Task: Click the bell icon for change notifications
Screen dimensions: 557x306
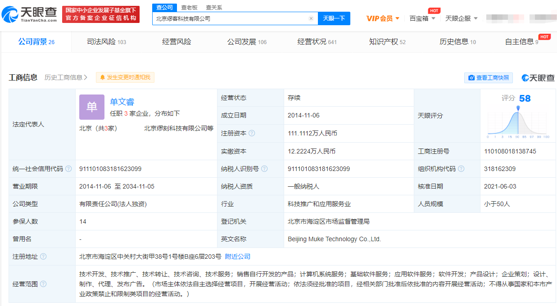Action: pos(103,77)
